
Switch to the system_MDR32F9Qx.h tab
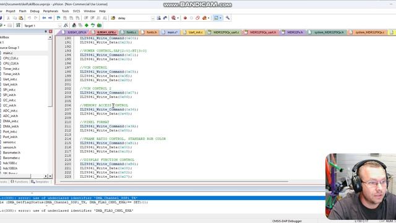pos(327,32)
